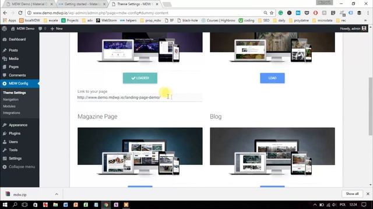Image resolution: width=373 pixels, height=209 pixels.
Task: Close the downloads bar
Action: (x=368, y=194)
